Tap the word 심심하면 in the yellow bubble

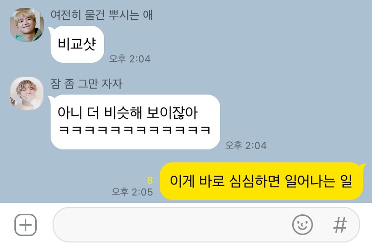tap(254, 181)
